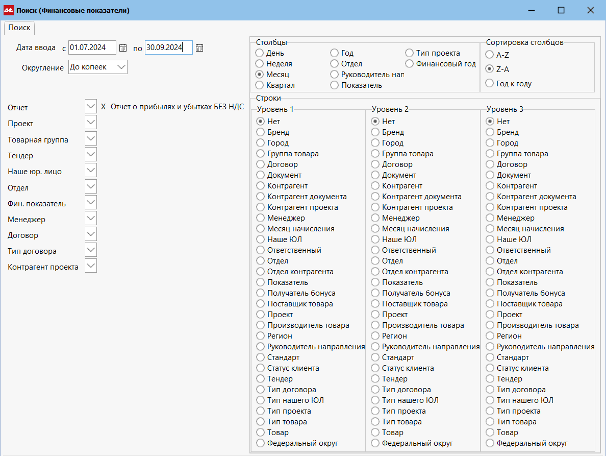
Task: Click the app logo in title bar
Action: (x=9, y=10)
